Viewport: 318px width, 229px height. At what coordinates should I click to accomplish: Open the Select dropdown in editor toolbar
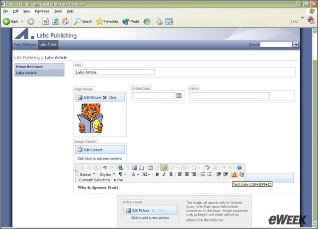(x=87, y=175)
